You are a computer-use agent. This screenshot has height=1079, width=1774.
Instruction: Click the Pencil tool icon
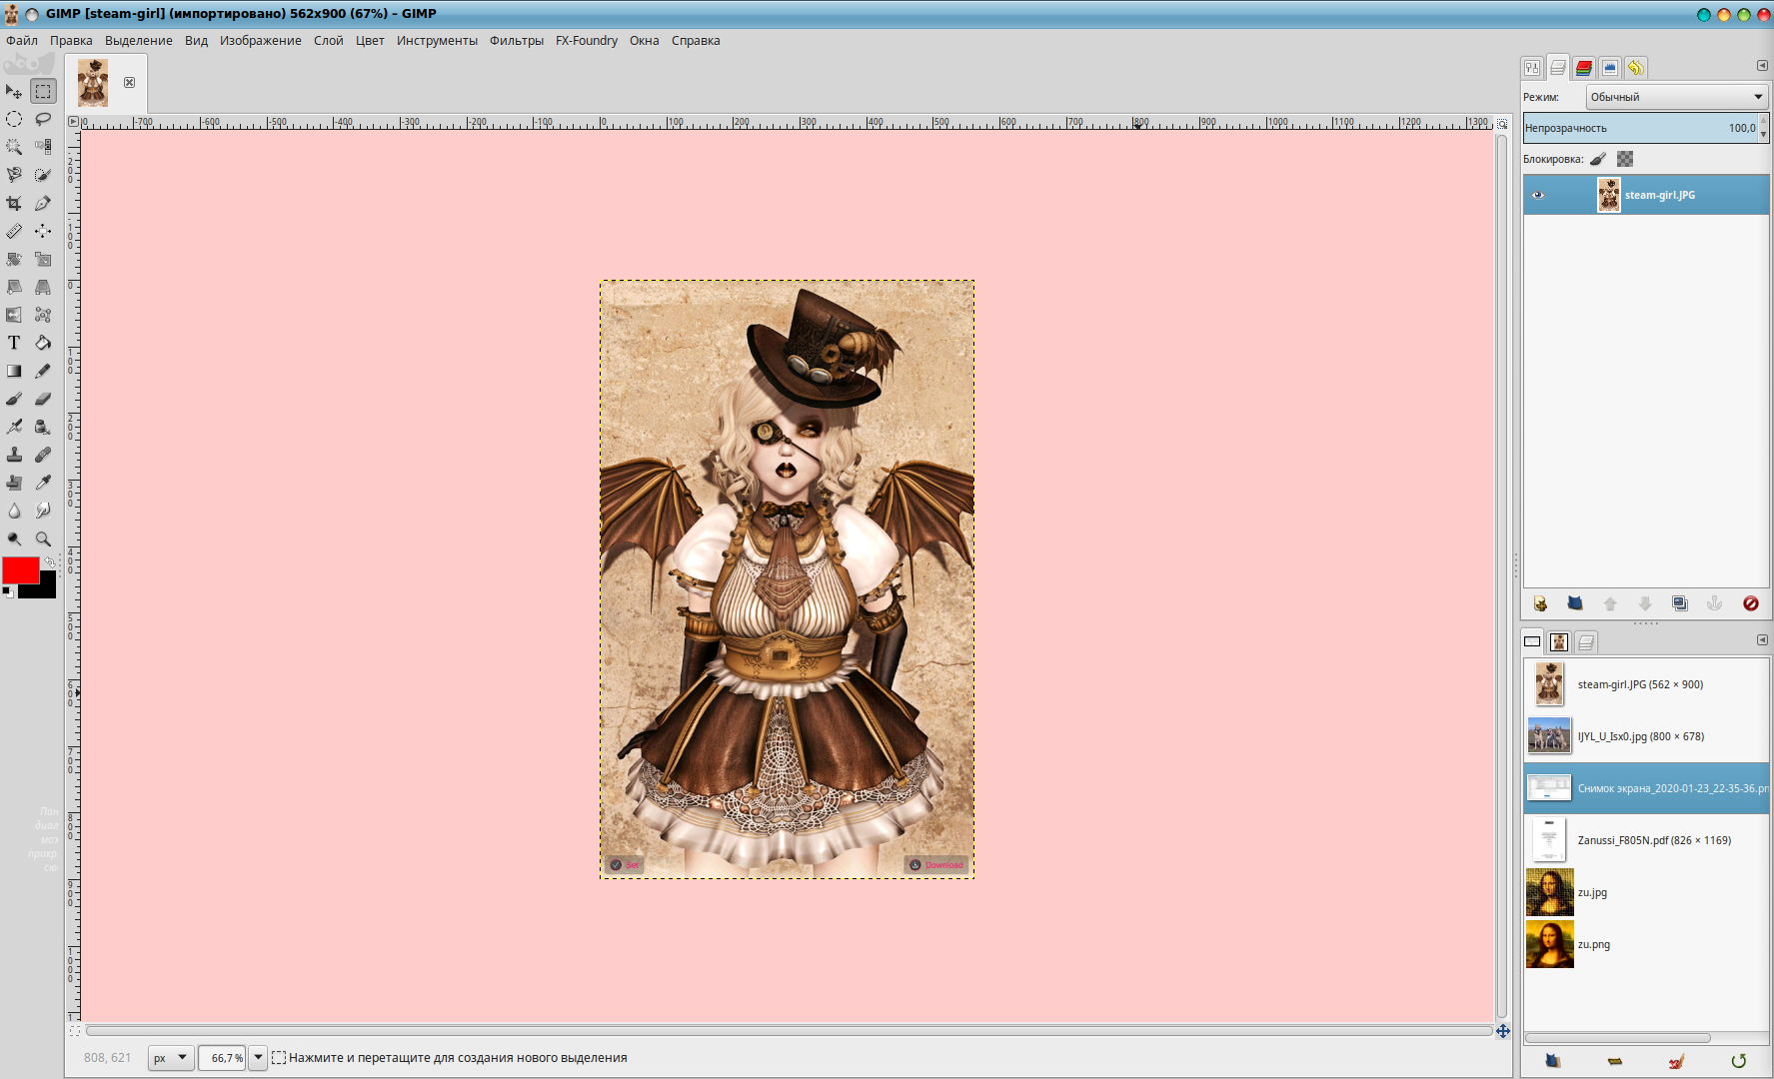(43, 371)
